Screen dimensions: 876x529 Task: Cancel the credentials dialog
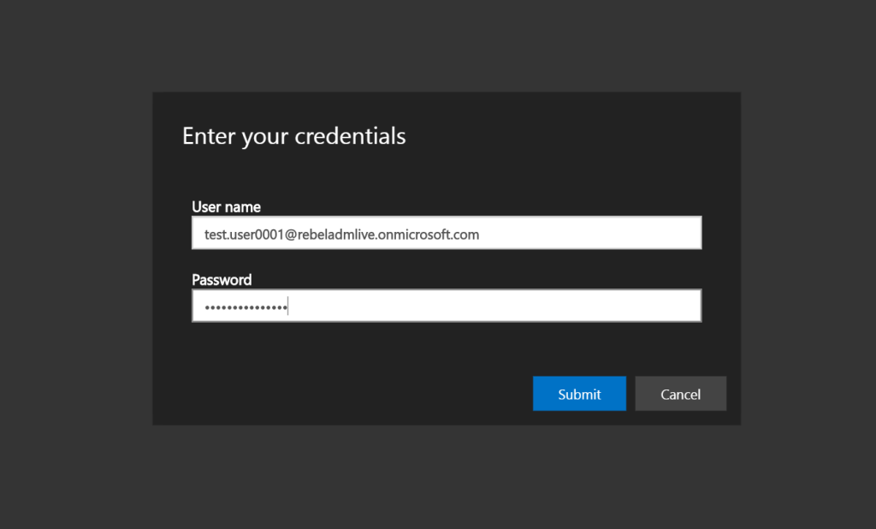(x=680, y=394)
